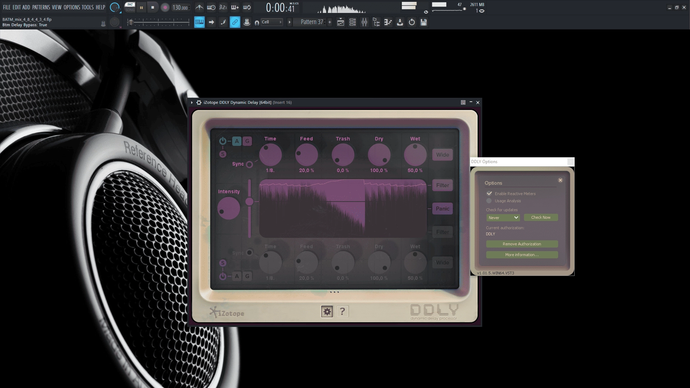Toggle the 3.2.1 countdown before recording icon
This screenshot has width=690, height=388.
pyautogui.click(x=223, y=7)
